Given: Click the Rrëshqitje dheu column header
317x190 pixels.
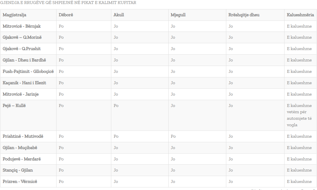Looking at the screenshot, I should [x=244, y=15].
